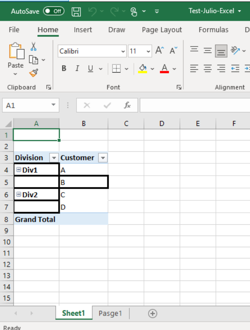This screenshot has width=250, height=330.
Task: Open the Insert ribbon tab
Action: coord(83,30)
